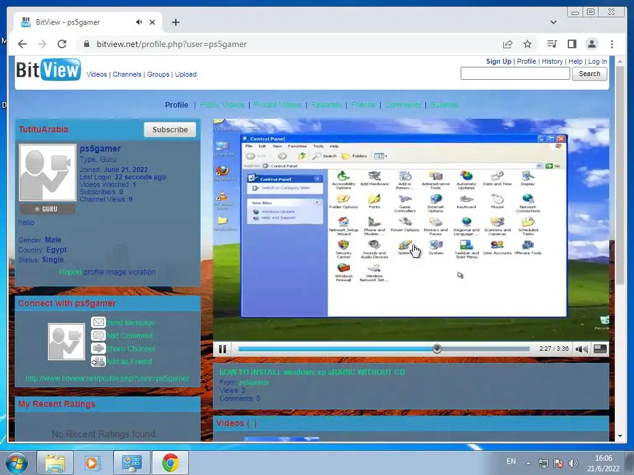The width and height of the screenshot is (634, 475).
Task: Open the Help link in top right
Action: [575, 61]
